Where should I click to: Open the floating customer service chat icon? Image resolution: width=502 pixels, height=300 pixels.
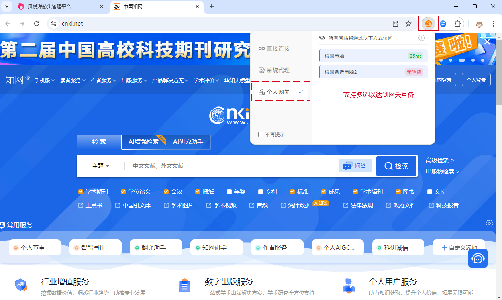[478, 259]
